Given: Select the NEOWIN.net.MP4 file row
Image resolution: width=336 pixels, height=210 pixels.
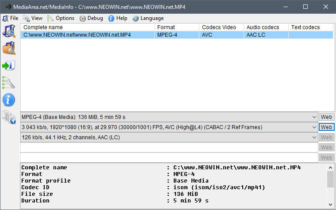Looking at the screenshot, I should pos(88,35).
